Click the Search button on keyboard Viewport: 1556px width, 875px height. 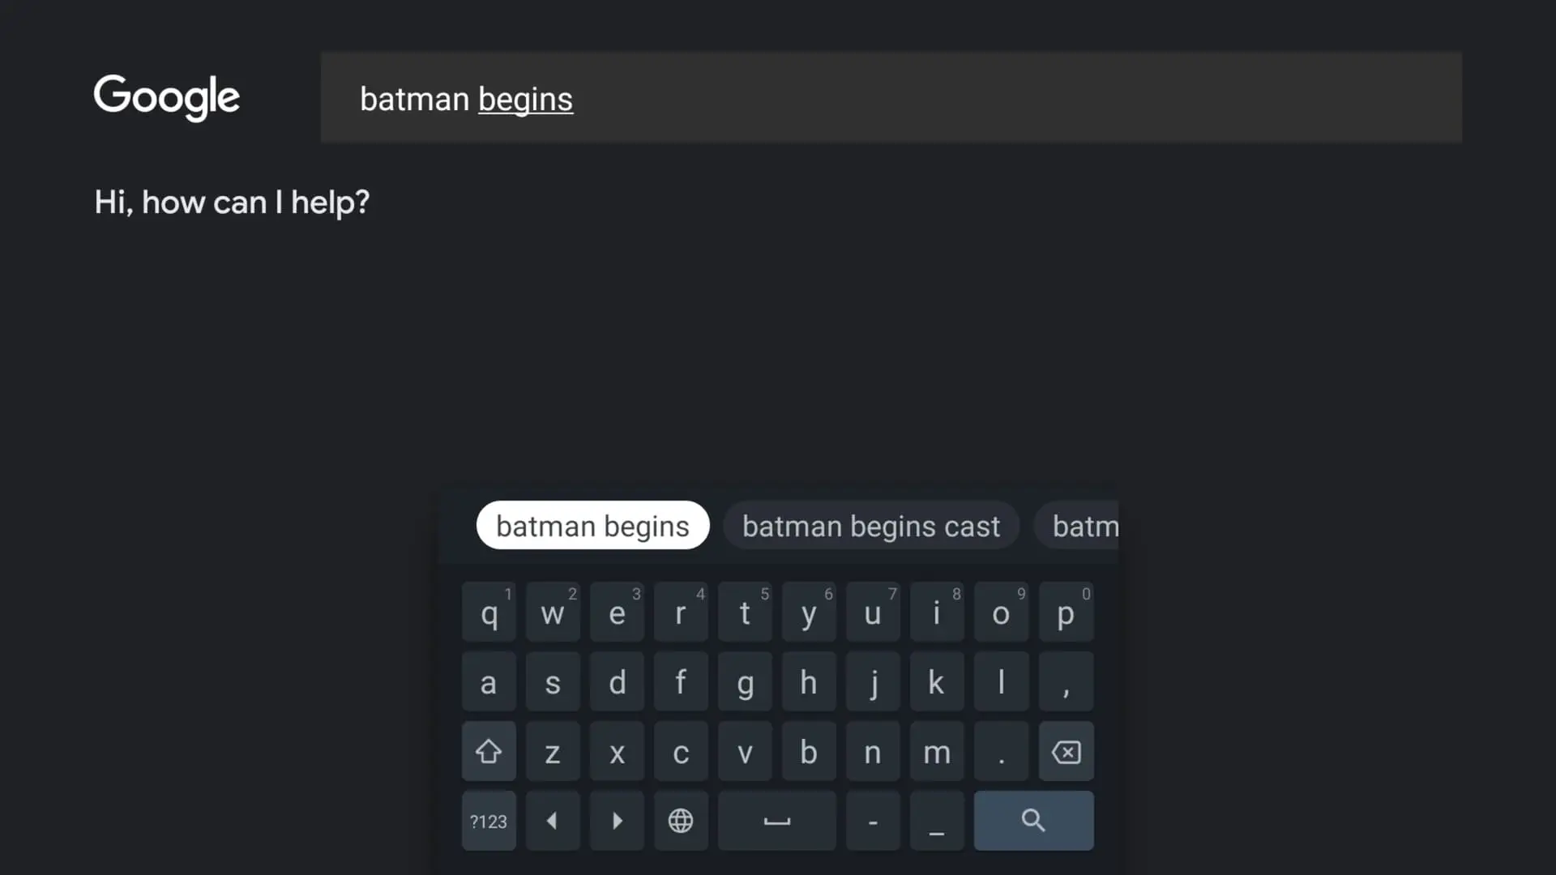[1033, 821]
